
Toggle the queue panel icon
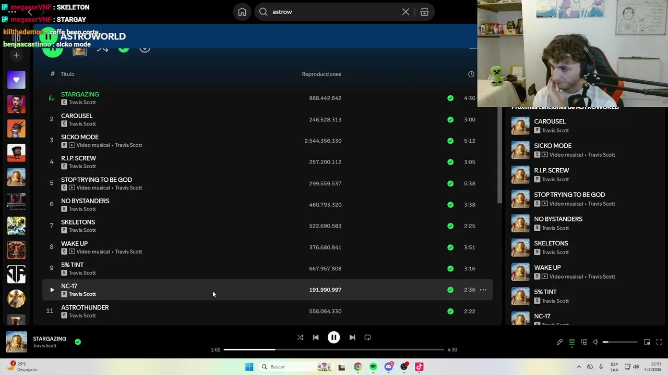tap(572, 342)
